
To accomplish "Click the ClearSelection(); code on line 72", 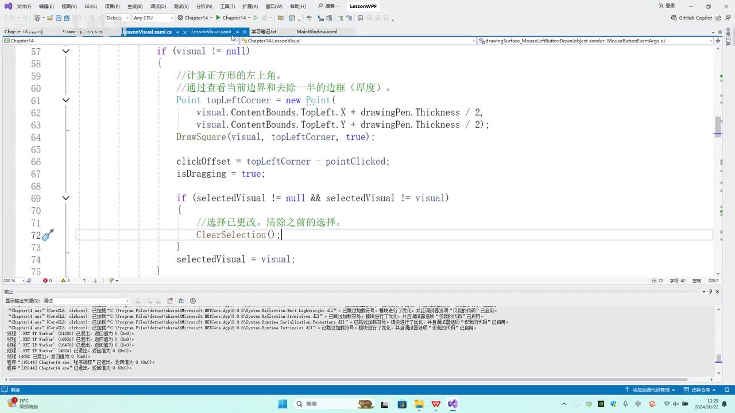I will coord(238,235).
